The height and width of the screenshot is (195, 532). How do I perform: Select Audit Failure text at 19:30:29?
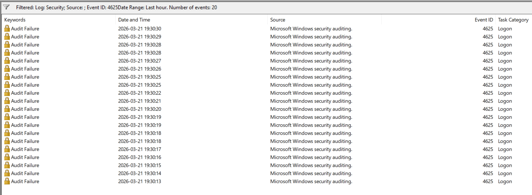[25, 37]
